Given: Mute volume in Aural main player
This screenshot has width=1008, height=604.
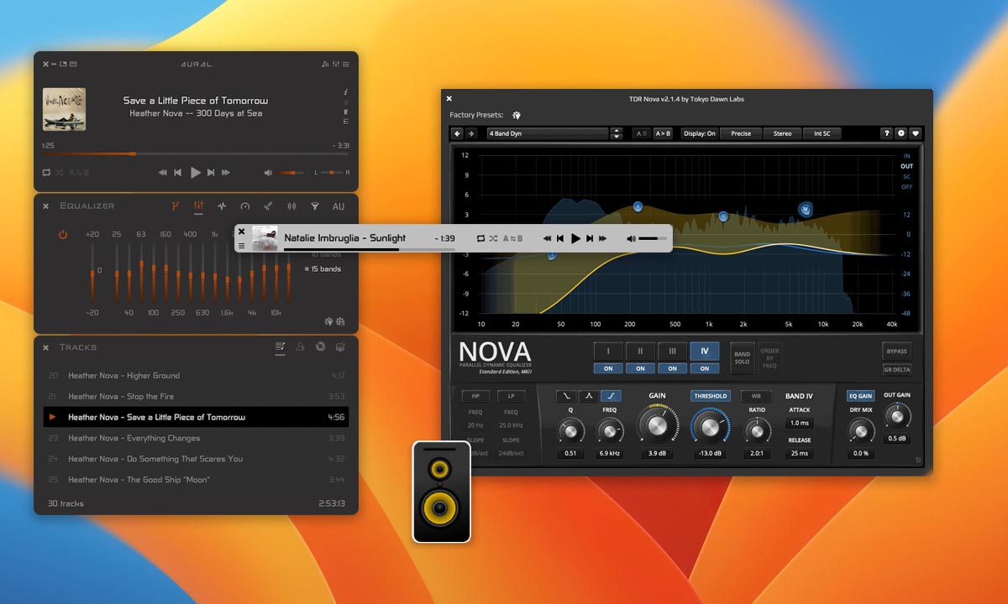Looking at the screenshot, I should click(269, 172).
